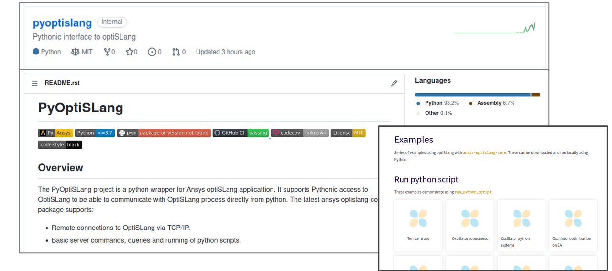Click the forks count icon
The image size is (612, 271).
(x=107, y=52)
